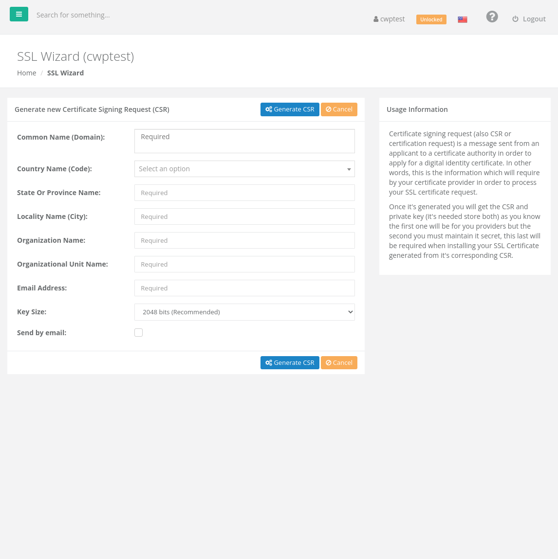
Task: Click the Unlocked status badge
Action: (x=431, y=19)
